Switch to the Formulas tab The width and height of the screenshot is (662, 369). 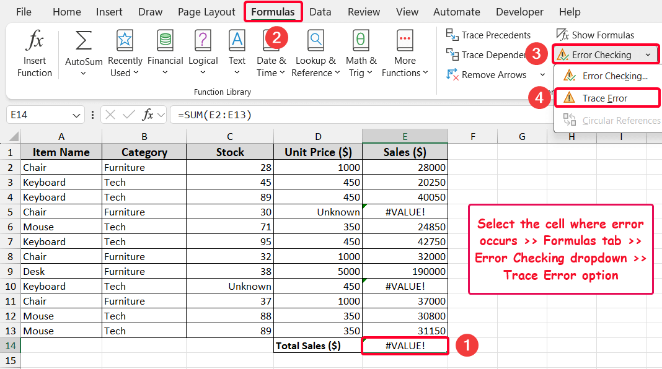(273, 12)
